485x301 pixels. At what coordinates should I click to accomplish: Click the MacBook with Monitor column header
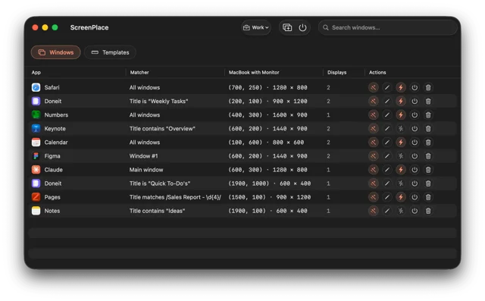point(254,72)
